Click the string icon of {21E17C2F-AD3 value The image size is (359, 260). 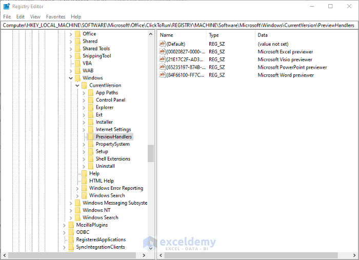pyautogui.click(x=162, y=59)
